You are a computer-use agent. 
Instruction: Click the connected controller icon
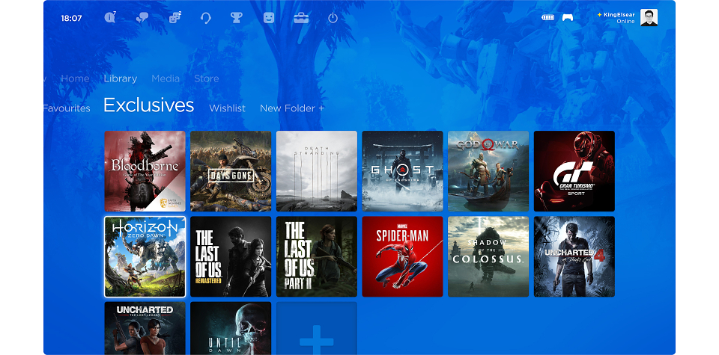point(568,18)
